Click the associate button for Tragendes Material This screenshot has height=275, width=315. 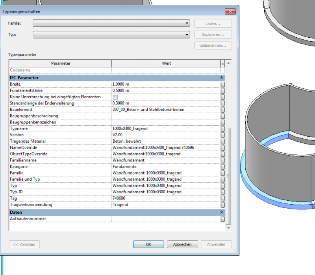pyautogui.click(x=222, y=141)
